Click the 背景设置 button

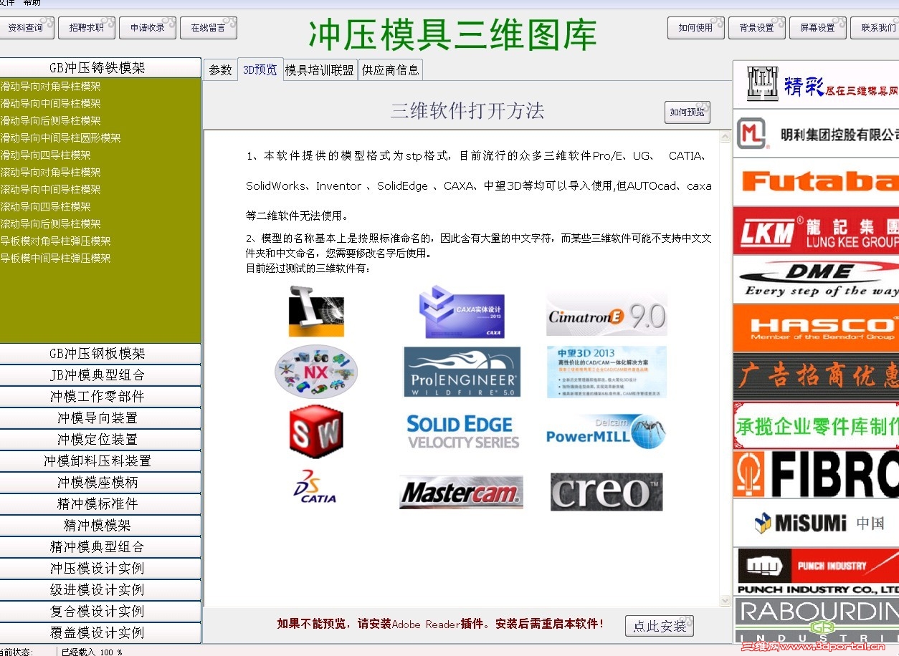(x=757, y=28)
